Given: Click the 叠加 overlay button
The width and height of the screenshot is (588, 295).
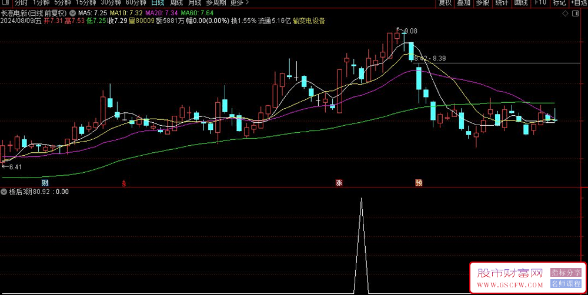Looking at the screenshot, I should coord(464,2).
